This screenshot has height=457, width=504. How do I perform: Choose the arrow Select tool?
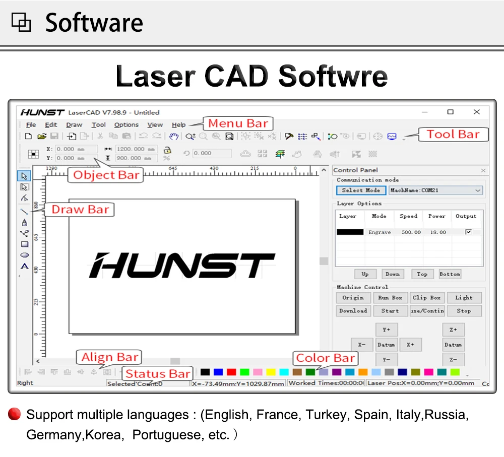coord(24,176)
